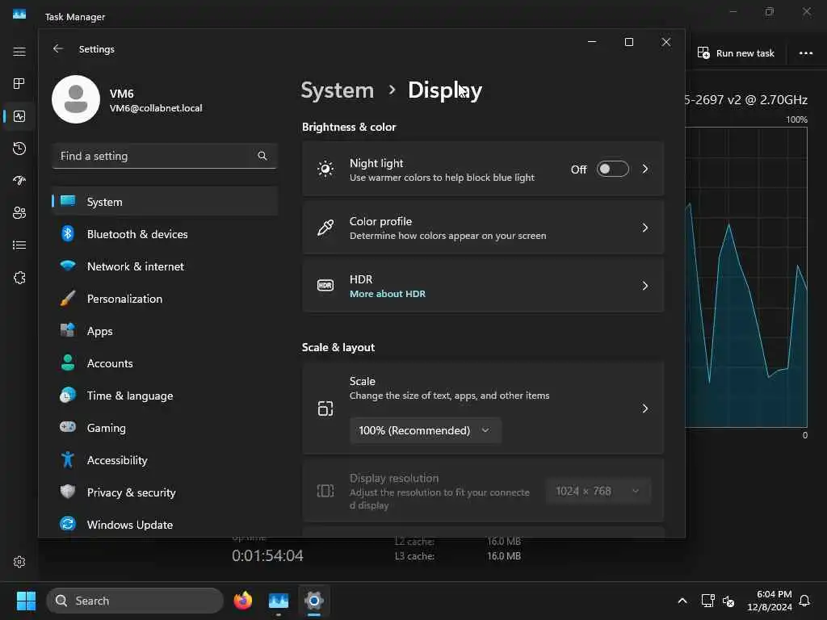
Task: Open Accessibility settings category
Action: [x=165, y=460]
